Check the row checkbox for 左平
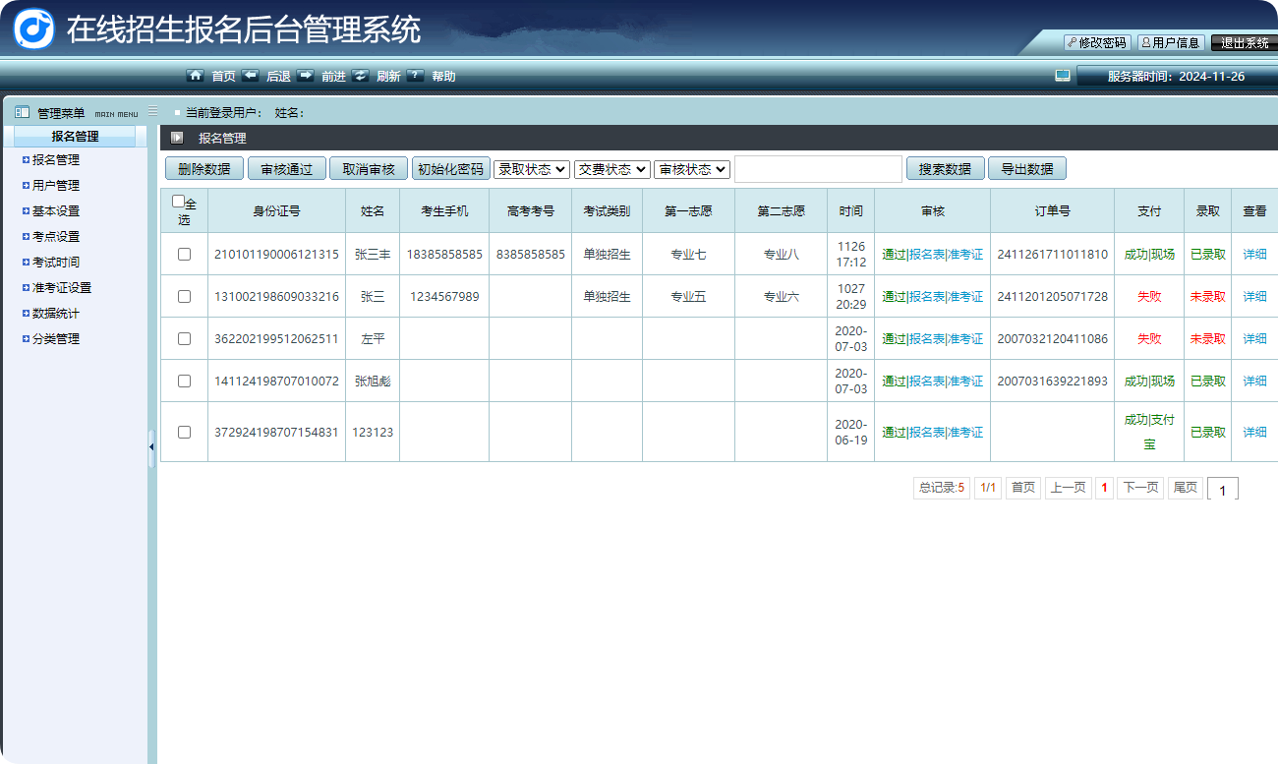 [x=184, y=338]
